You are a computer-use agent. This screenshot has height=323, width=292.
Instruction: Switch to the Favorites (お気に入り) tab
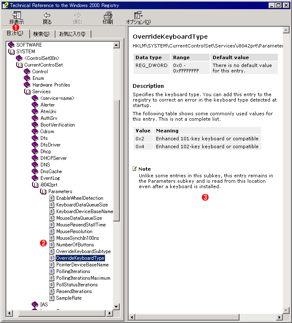click(72, 34)
